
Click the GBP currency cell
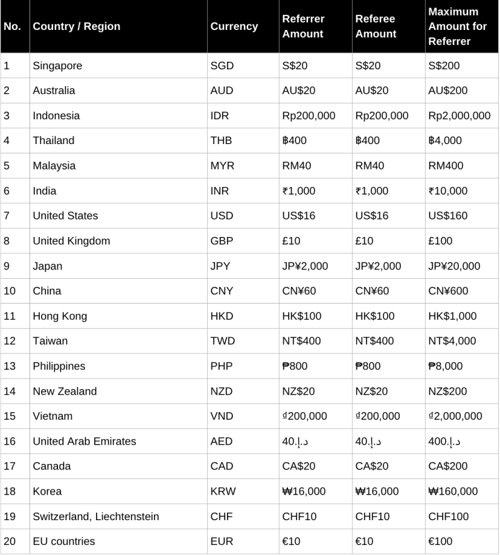222,241
